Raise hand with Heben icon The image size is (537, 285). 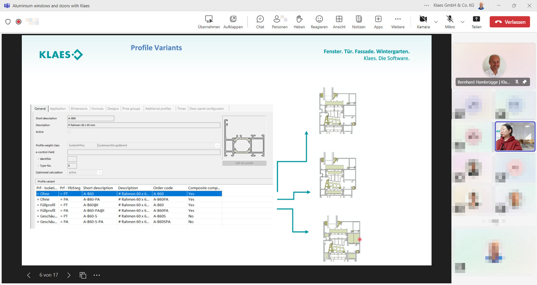pos(299,22)
